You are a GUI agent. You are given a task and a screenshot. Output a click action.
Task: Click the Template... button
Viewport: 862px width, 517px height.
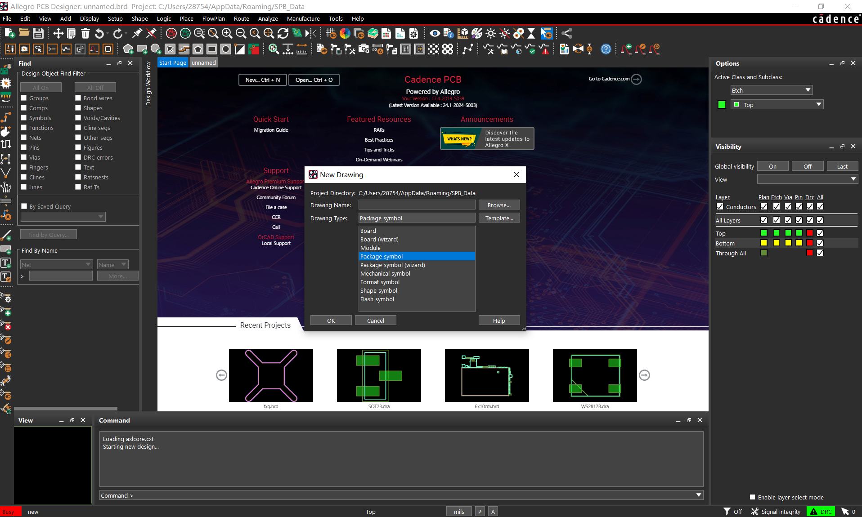pyautogui.click(x=499, y=218)
